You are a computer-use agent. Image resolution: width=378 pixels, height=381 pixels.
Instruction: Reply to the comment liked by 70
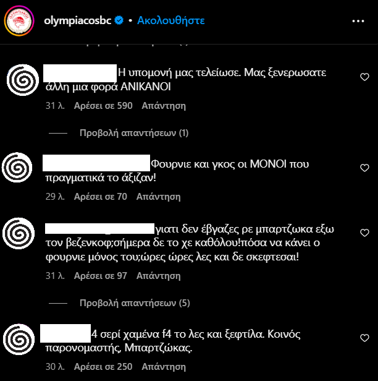pyautogui.click(x=159, y=197)
